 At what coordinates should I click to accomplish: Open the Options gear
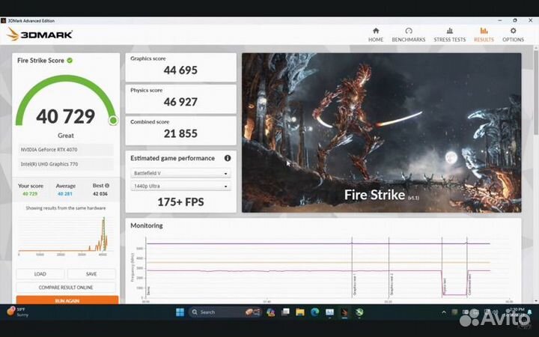pos(513,35)
